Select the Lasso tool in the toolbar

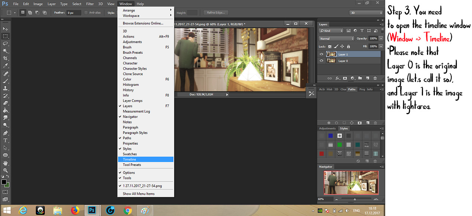6,43
